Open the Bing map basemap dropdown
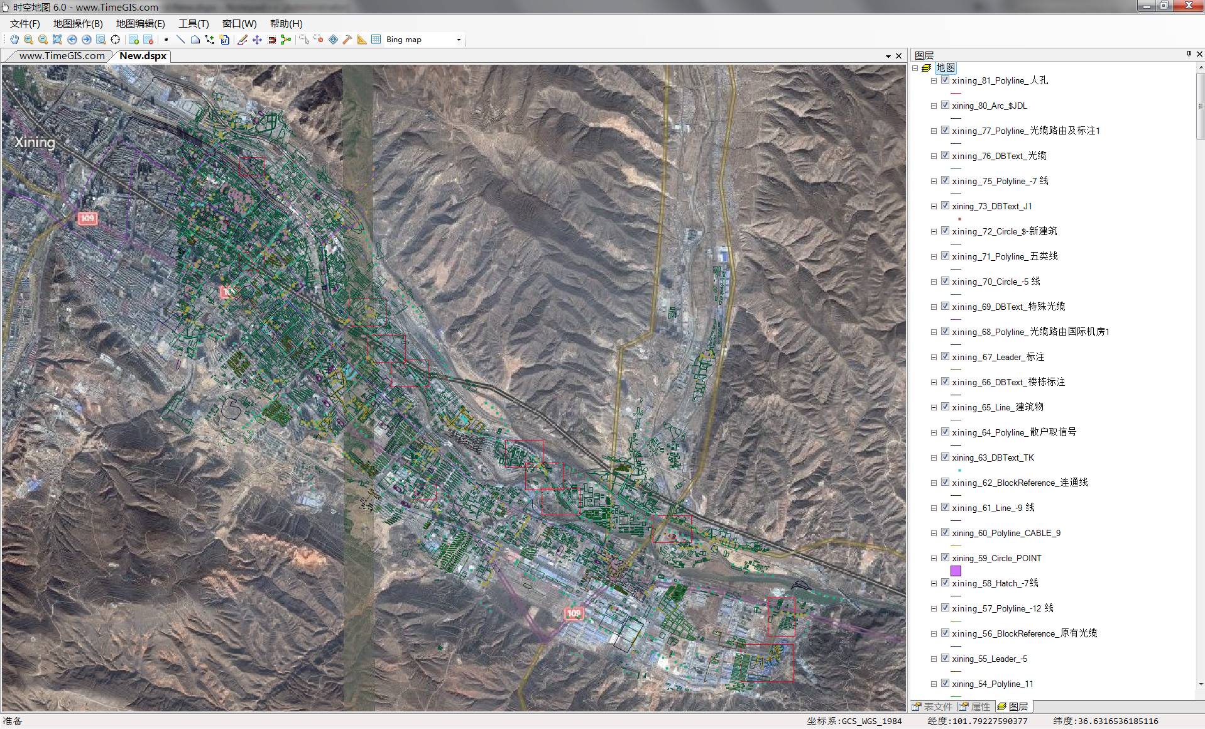Viewport: 1205px width, 729px height. point(459,40)
